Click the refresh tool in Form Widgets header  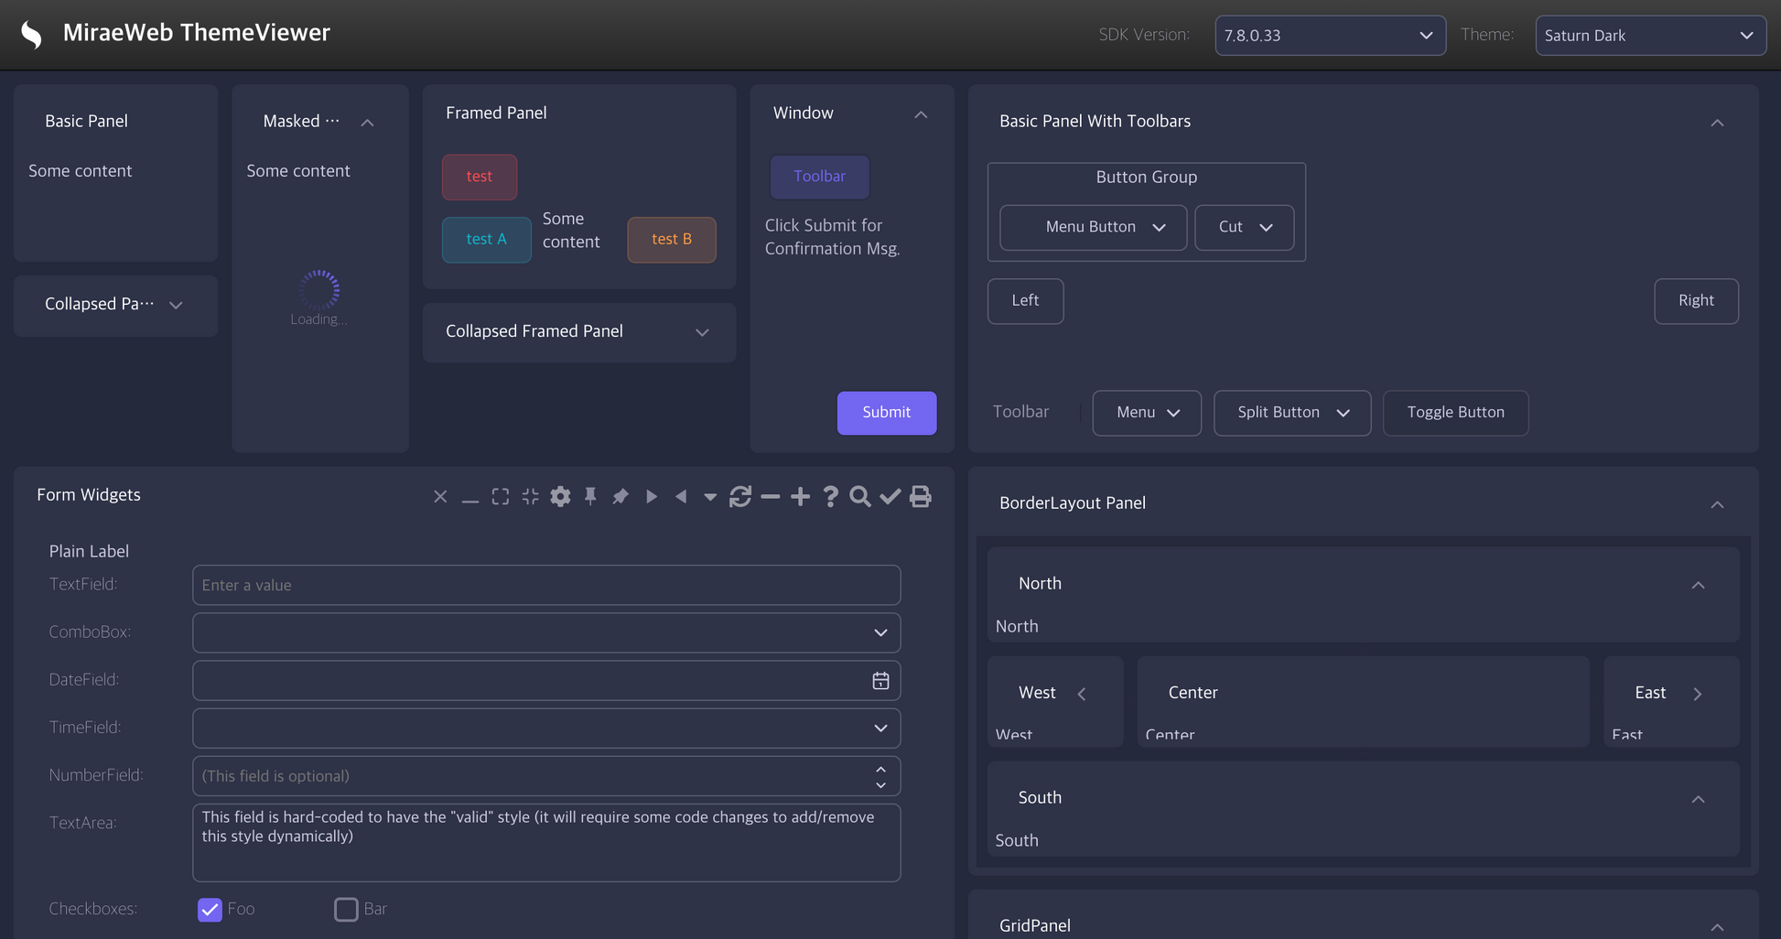(x=740, y=496)
